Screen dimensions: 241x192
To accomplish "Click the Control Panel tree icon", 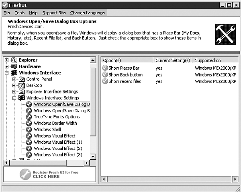I will coord(22,79).
